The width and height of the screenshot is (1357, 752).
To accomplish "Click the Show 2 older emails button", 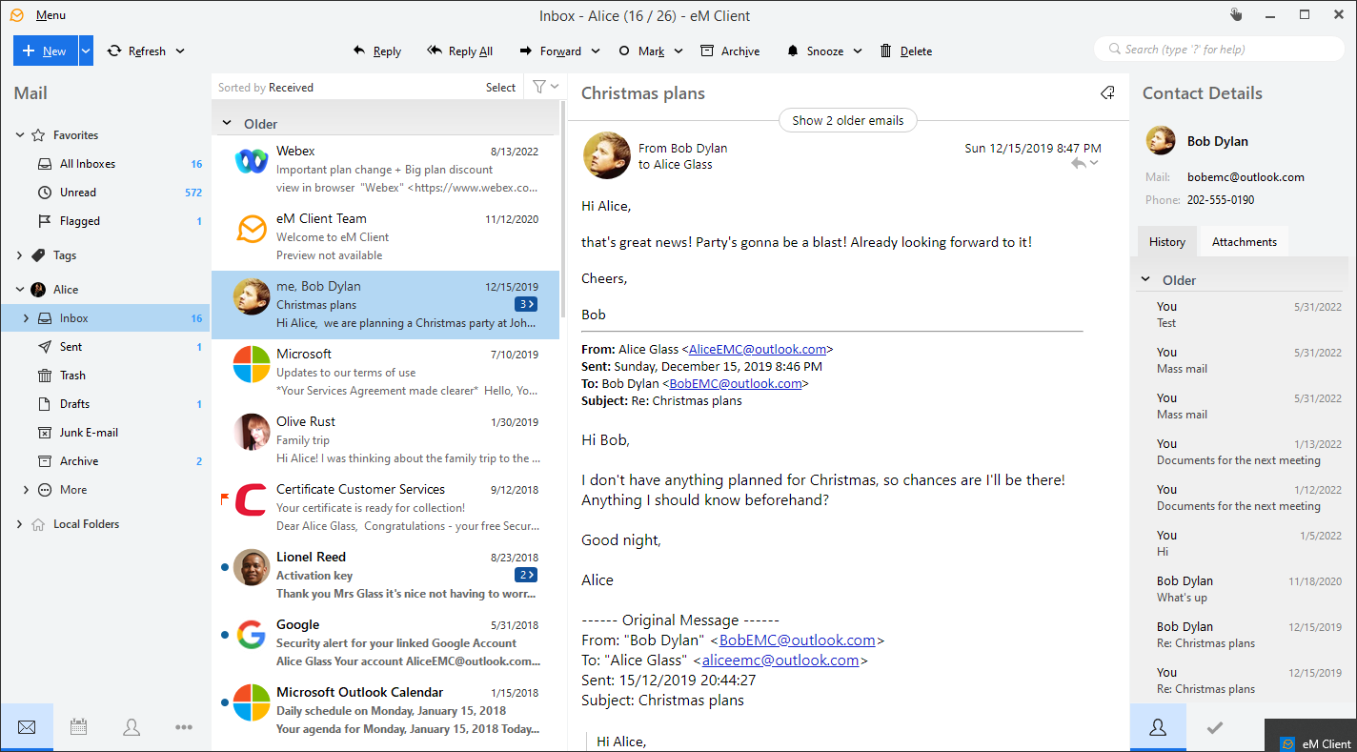I will [847, 121].
